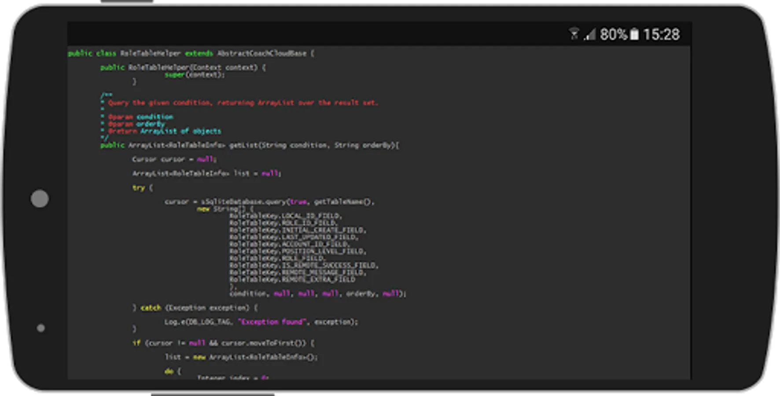780x396 pixels.
Task: Click the red 'Query the given condition' comment
Action: [x=243, y=103]
